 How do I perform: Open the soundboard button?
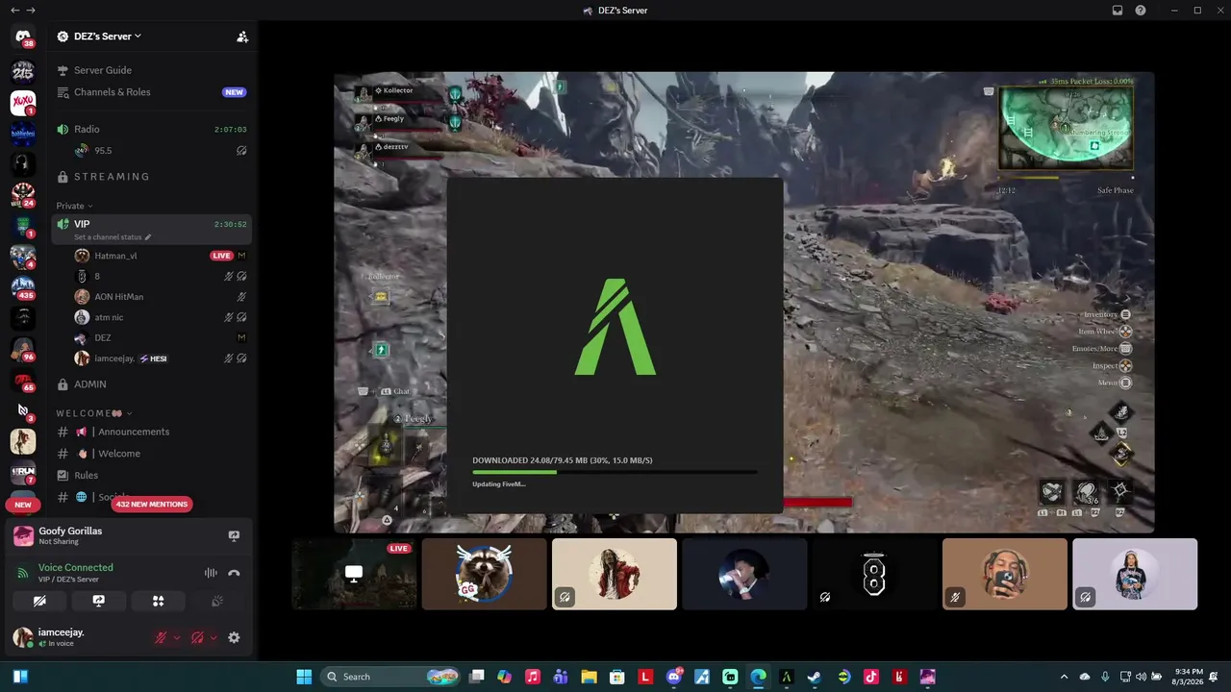pos(217,601)
